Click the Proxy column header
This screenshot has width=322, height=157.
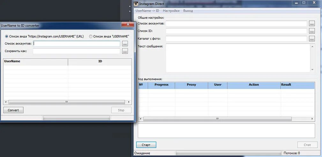191,86
